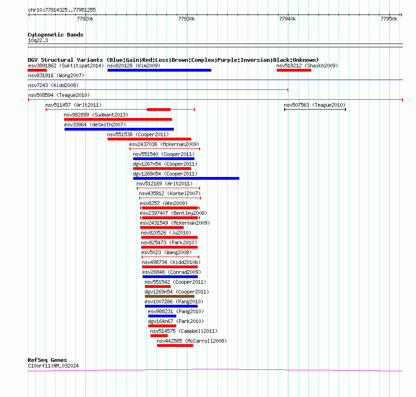
Task: Open the nsv518212 (Shaikh2009) variant label
Action: [307, 66]
